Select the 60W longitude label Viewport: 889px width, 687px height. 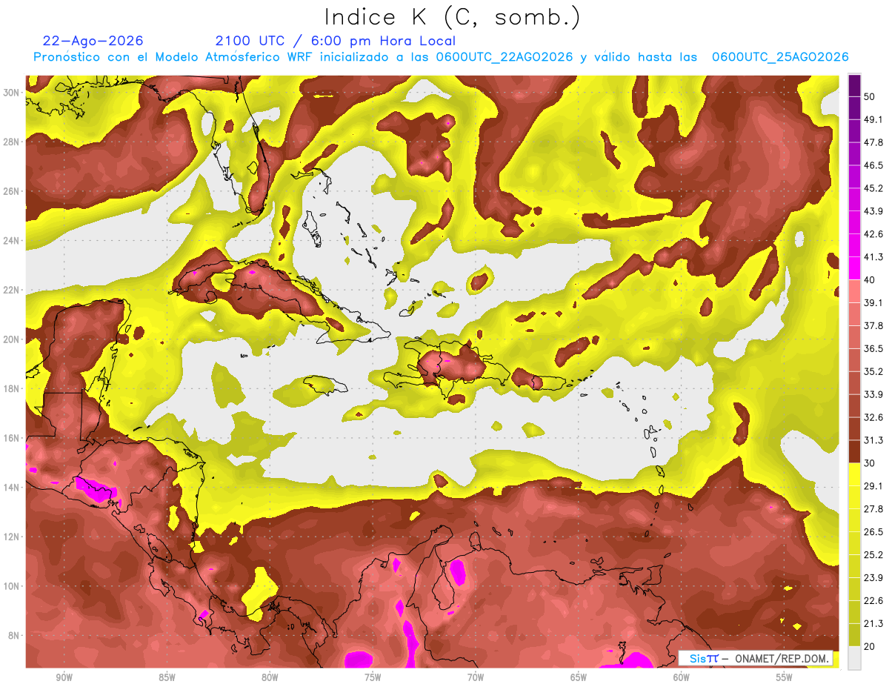[x=682, y=677]
